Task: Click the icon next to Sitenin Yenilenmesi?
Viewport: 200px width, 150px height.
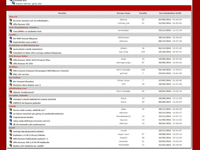Action: click(11, 92)
